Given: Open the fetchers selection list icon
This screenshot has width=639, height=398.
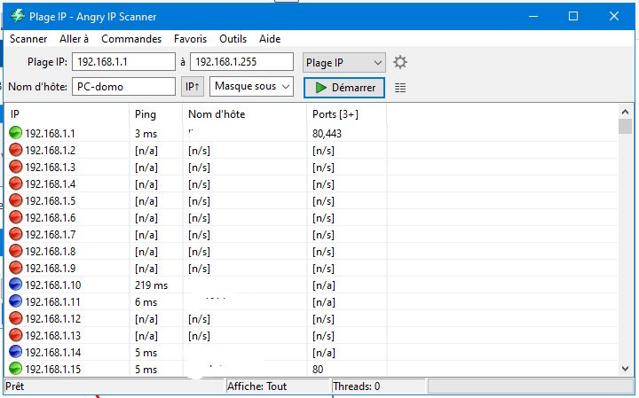Looking at the screenshot, I should pyautogui.click(x=400, y=88).
